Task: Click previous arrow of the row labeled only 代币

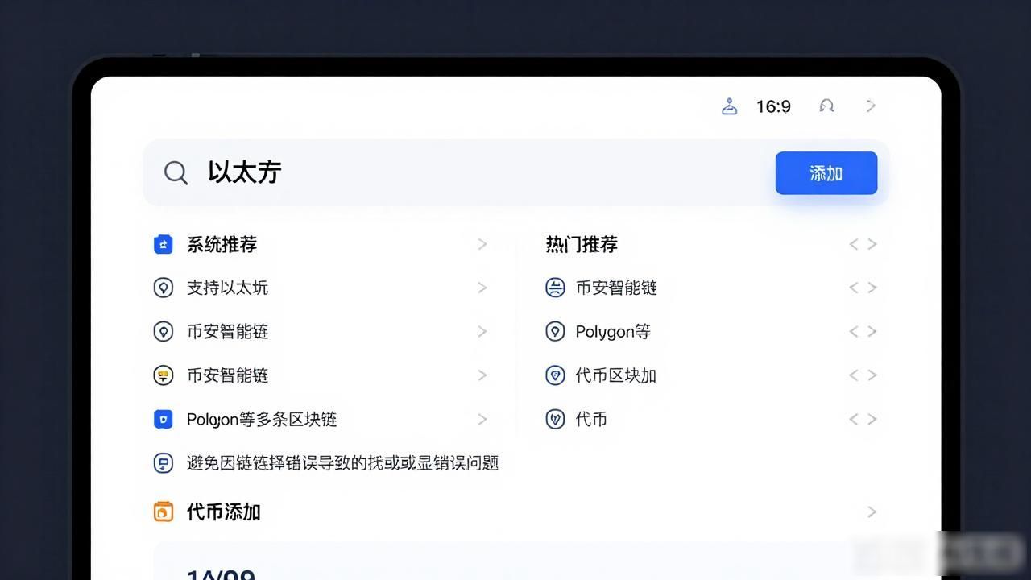Action: (x=854, y=419)
